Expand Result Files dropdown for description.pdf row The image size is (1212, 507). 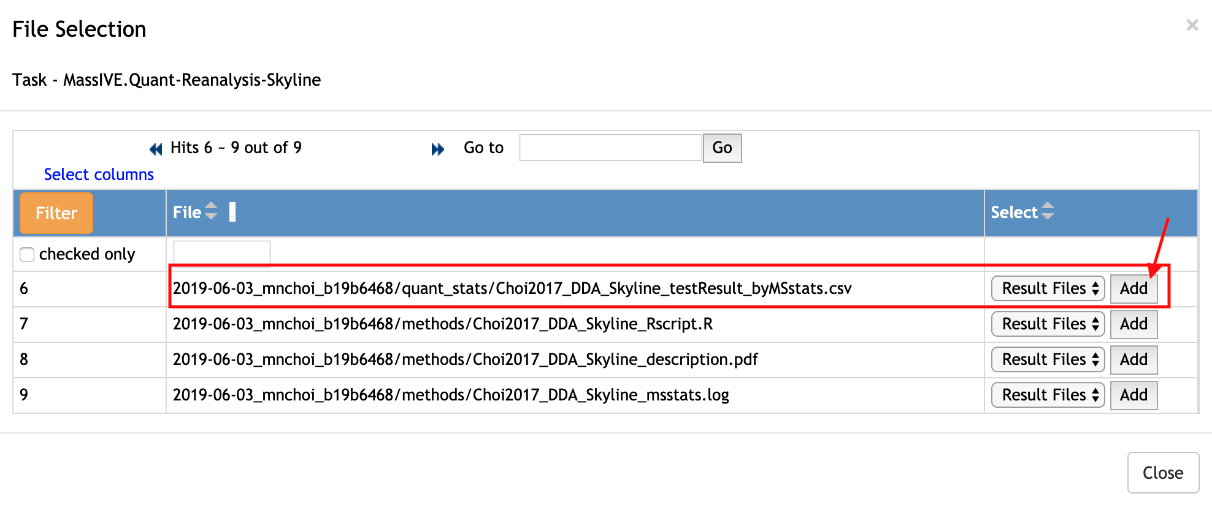tap(1048, 359)
